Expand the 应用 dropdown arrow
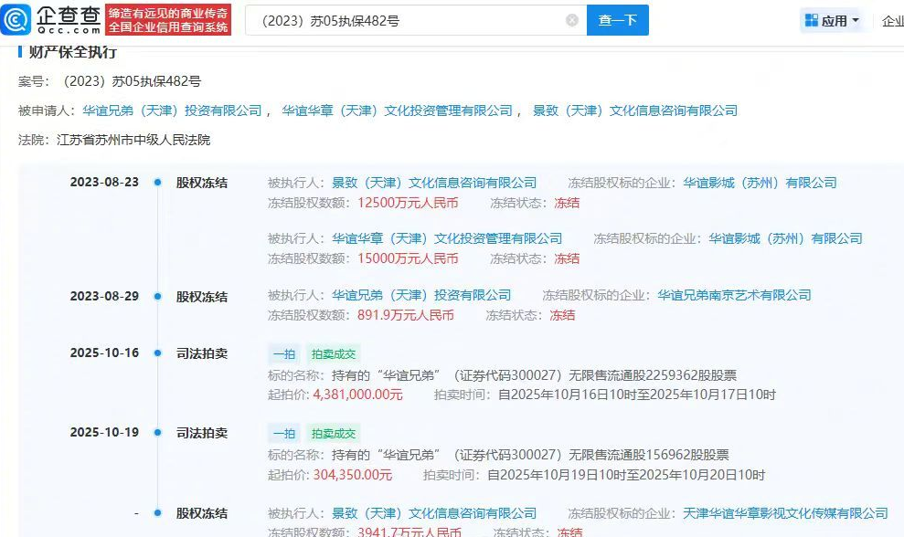The width and height of the screenshot is (904, 537). tap(856, 21)
